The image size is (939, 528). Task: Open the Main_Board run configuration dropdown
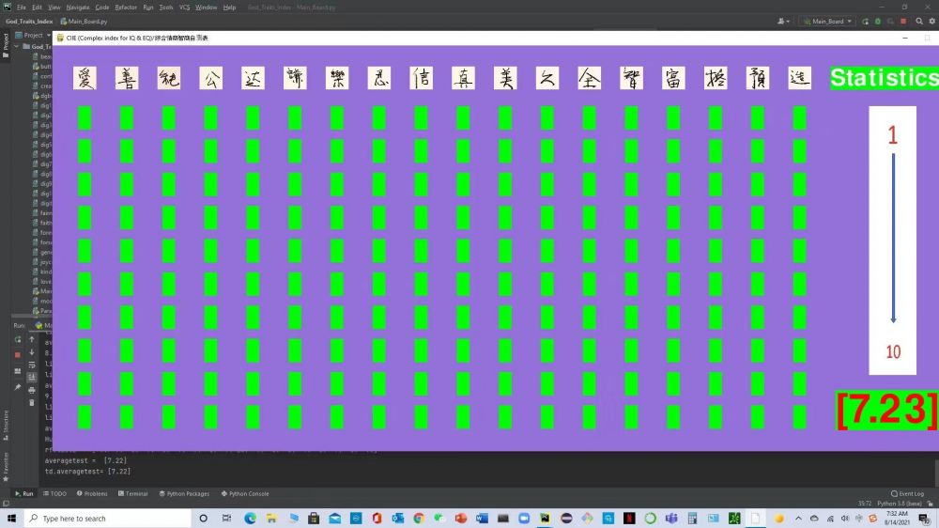coord(827,21)
